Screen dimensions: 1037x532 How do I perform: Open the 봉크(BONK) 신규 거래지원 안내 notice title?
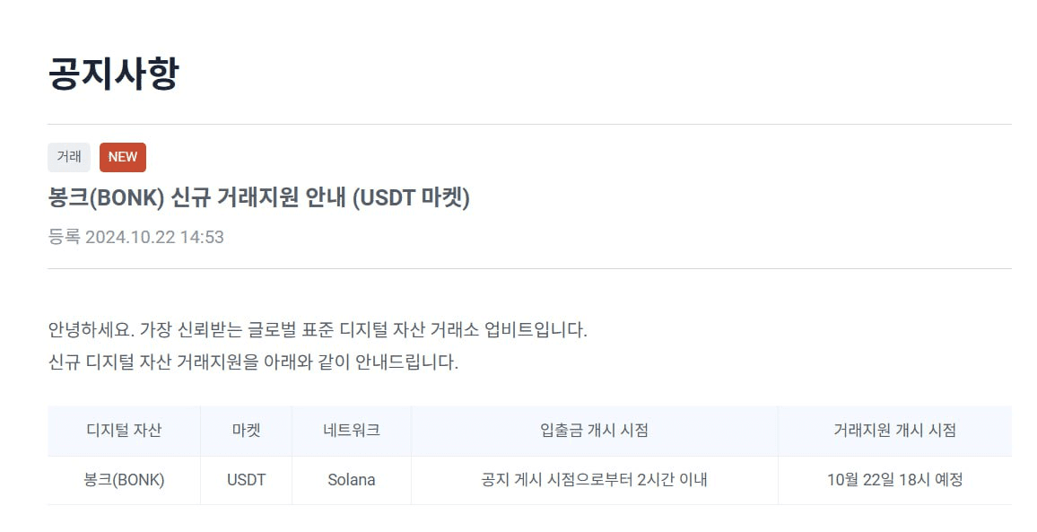coord(258,197)
